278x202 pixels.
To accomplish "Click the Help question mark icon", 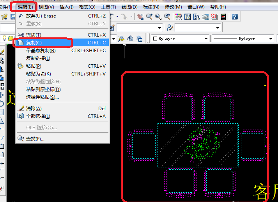I will [235, 16].
